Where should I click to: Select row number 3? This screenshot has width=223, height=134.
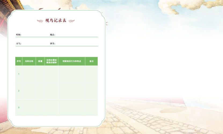point(19,107)
